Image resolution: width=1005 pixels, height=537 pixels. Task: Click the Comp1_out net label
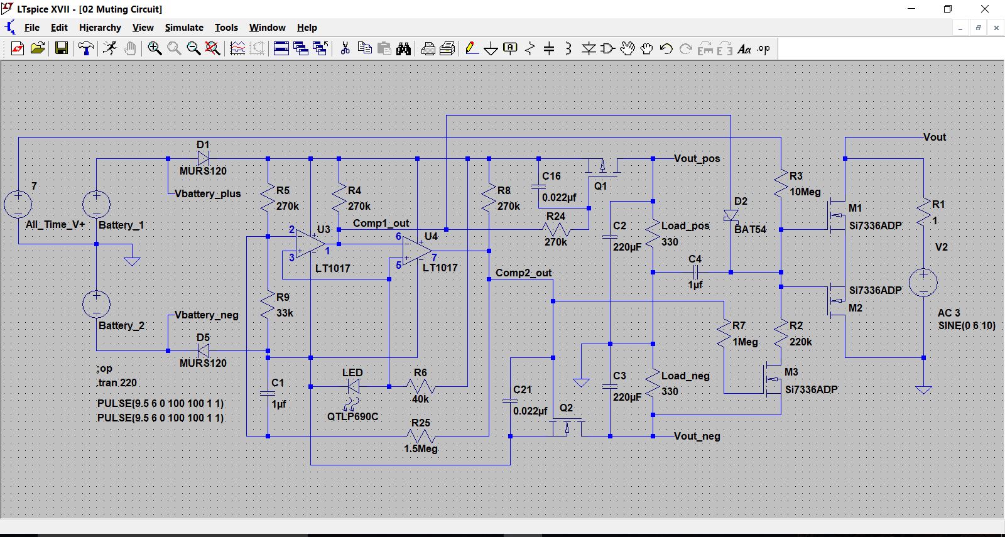point(381,223)
